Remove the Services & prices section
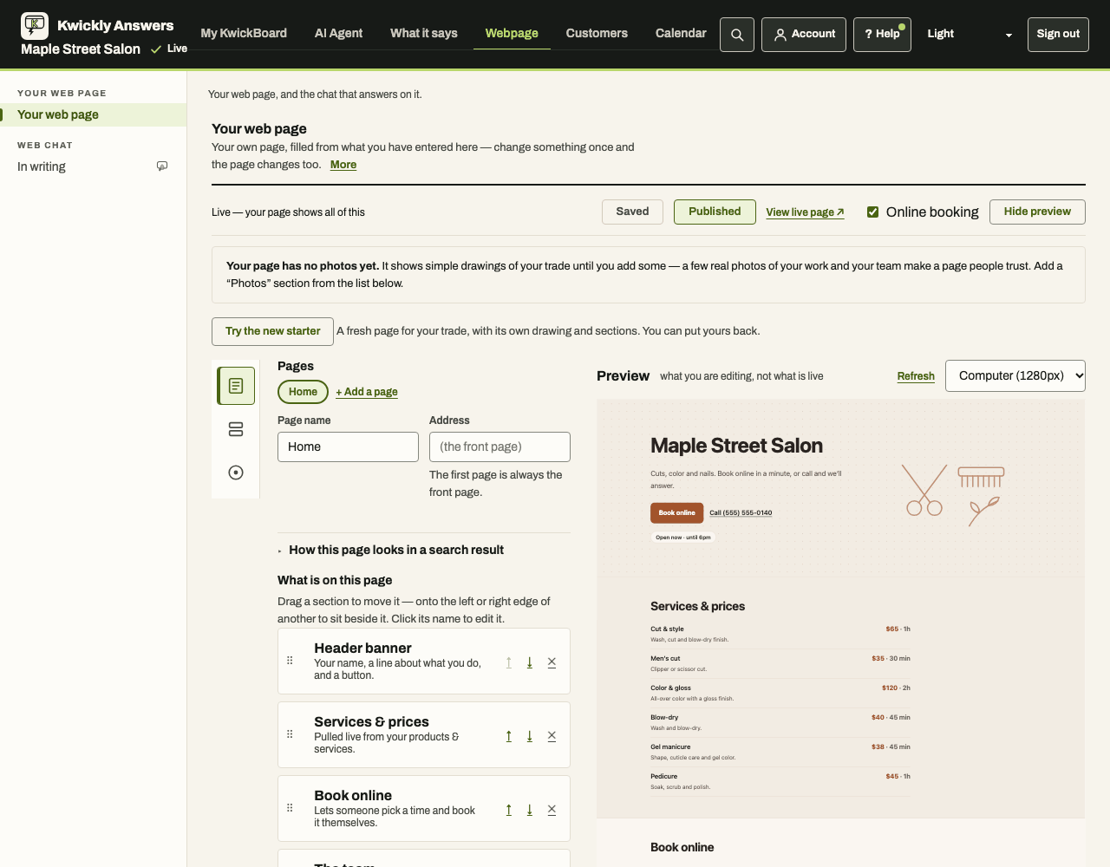This screenshot has width=1110, height=867. click(x=552, y=736)
